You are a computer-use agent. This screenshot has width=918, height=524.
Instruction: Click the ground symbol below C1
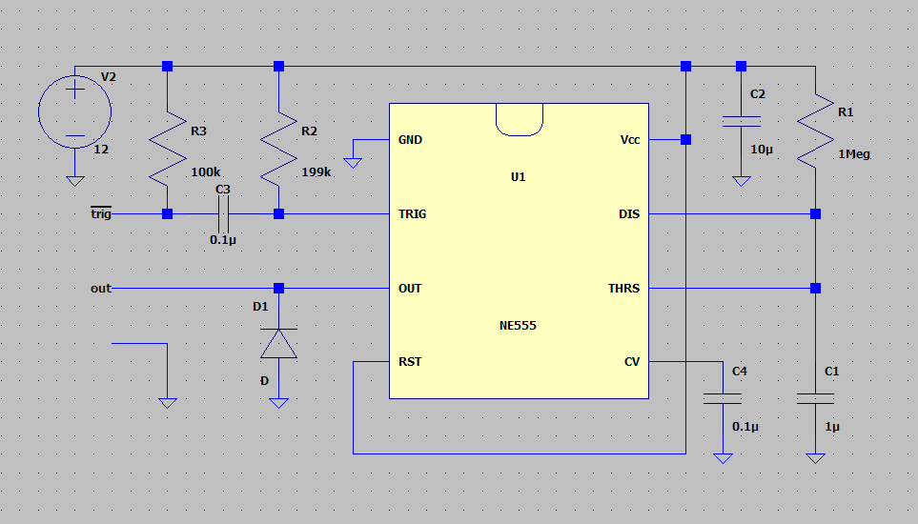coord(816,458)
